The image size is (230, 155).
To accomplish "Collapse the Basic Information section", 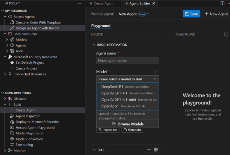I will point(94,45).
